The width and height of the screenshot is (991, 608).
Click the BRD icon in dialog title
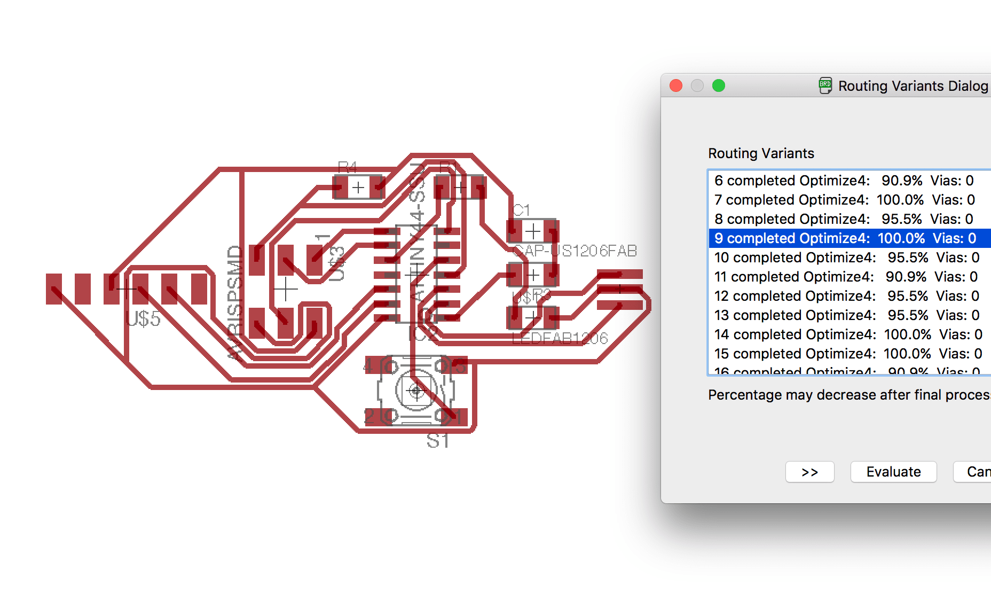click(x=825, y=85)
